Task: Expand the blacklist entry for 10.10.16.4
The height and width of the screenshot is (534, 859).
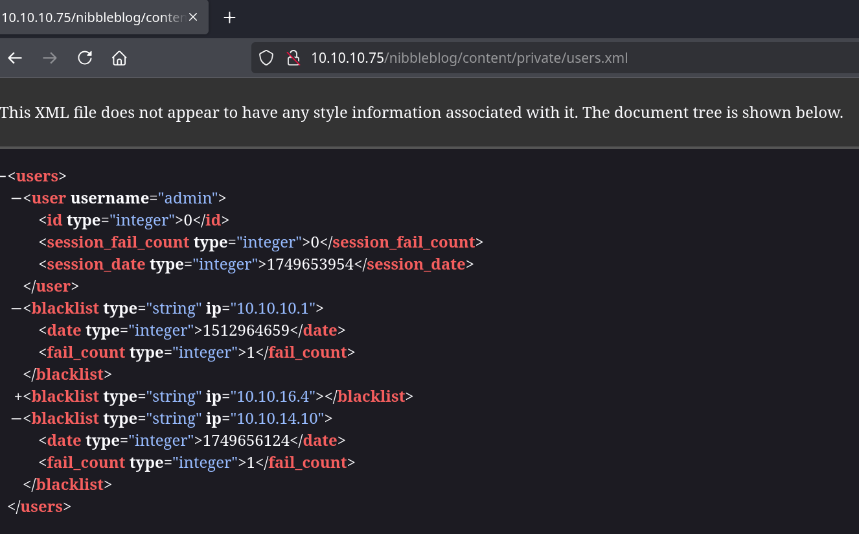Action: pyautogui.click(x=18, y=397)
